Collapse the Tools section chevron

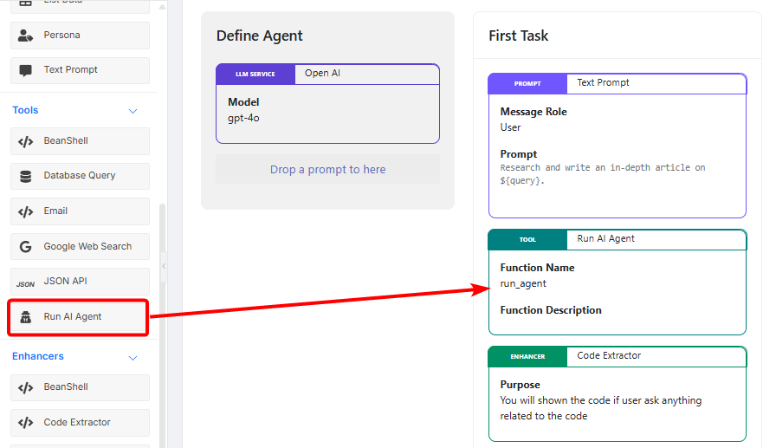pos(133,111)
